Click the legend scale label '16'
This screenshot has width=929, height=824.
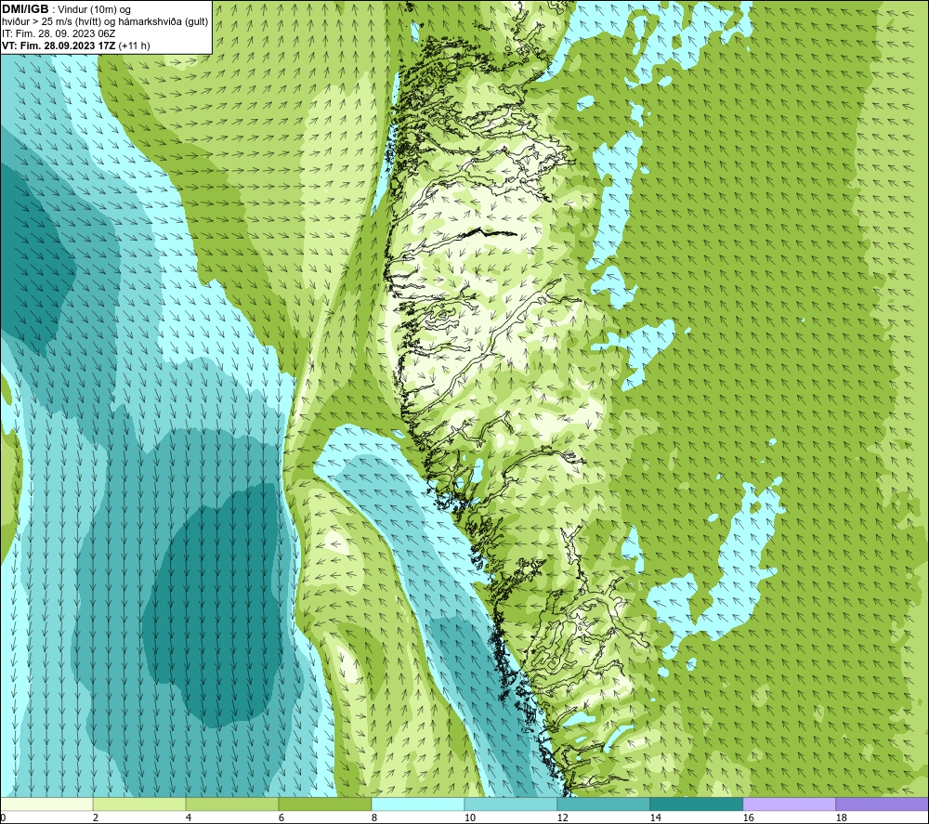(748, 817)
